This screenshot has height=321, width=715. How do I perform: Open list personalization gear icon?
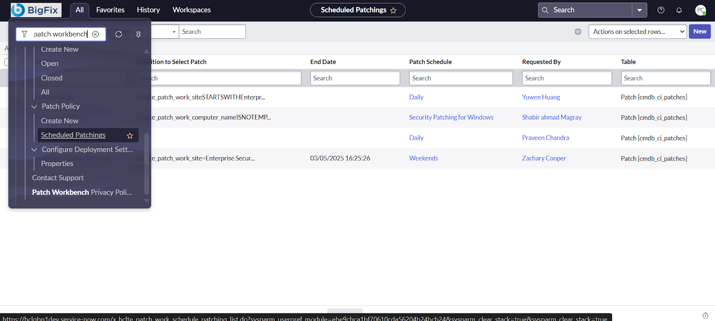pyautogui.click(x=578, y=32)
